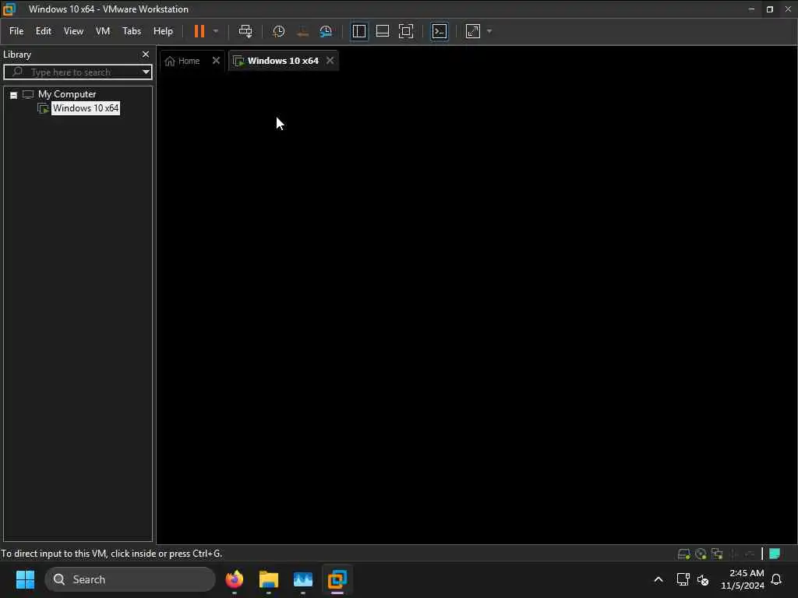Click the VMware Workstation taskbar icon
This screenshot has width=798, height=598.
click(x=337, y=579)
